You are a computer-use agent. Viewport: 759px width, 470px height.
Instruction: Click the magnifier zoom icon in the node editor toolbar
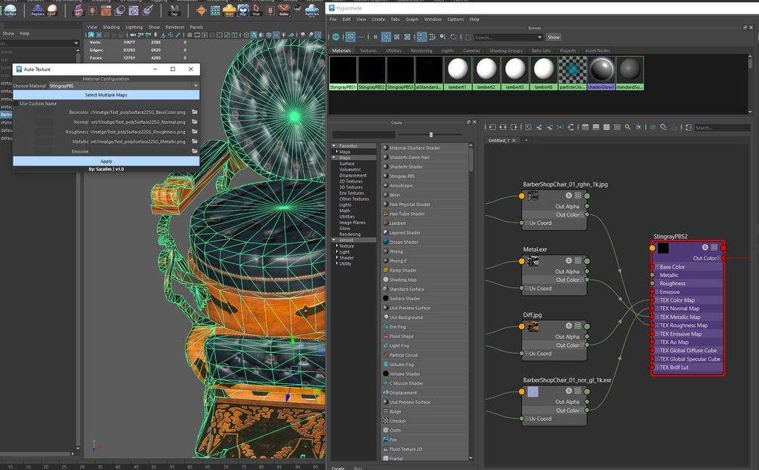pyautogui.click(x=627, y=127)
